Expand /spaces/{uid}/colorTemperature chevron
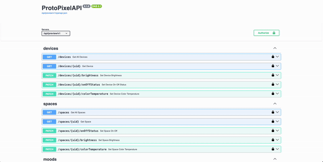Image resolution: width=323 pixels, height=162 pixels. [x=277, y=149]
